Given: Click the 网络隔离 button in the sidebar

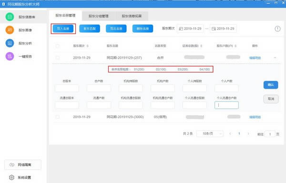Looking at the screenshot, I should tap(23, 165).
